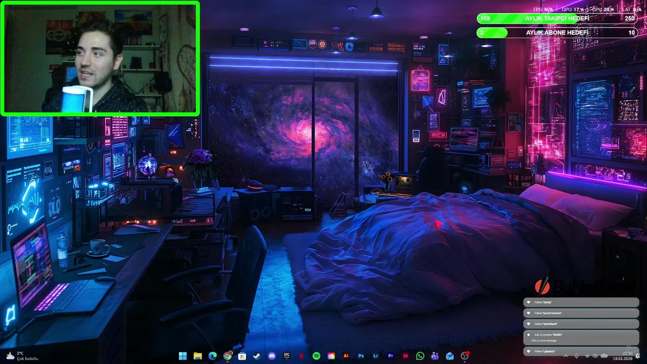Open the Microsoft Store taskbar icon
This screenshot has height=364, width=647.
(242, 356)
